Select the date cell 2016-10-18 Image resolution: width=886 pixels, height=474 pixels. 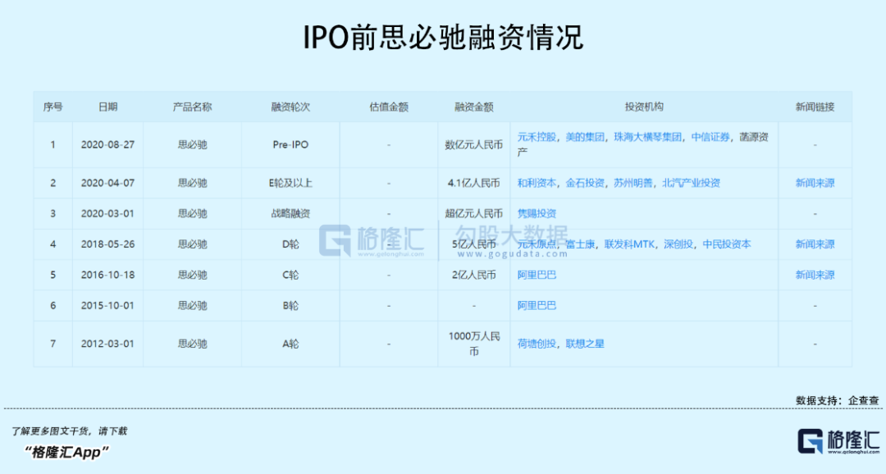coord(108,276)
